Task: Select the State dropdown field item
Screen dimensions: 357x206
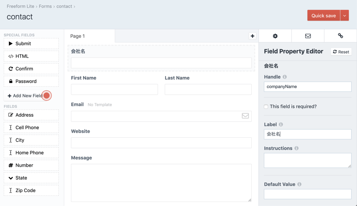Action: (31, 178)
